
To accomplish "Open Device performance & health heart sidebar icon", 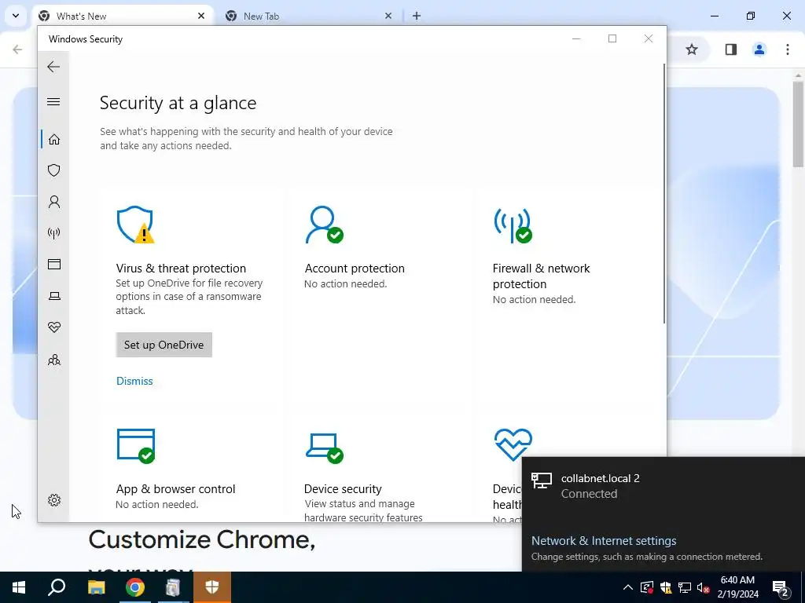I will tap(54, 327).
